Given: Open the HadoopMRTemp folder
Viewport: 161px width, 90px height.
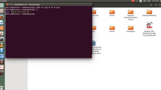Looking at the screenshot, I should tap(149, 13).
